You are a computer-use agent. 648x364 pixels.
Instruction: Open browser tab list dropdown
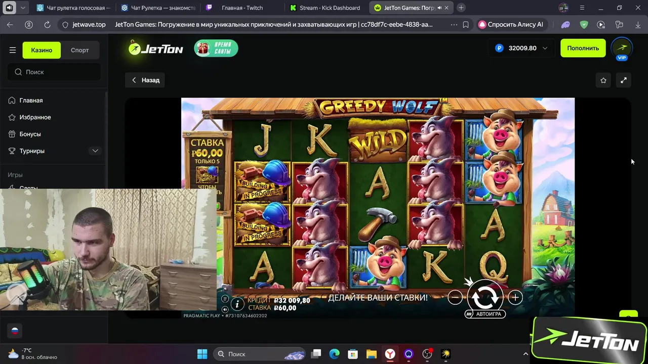[23, 8]
